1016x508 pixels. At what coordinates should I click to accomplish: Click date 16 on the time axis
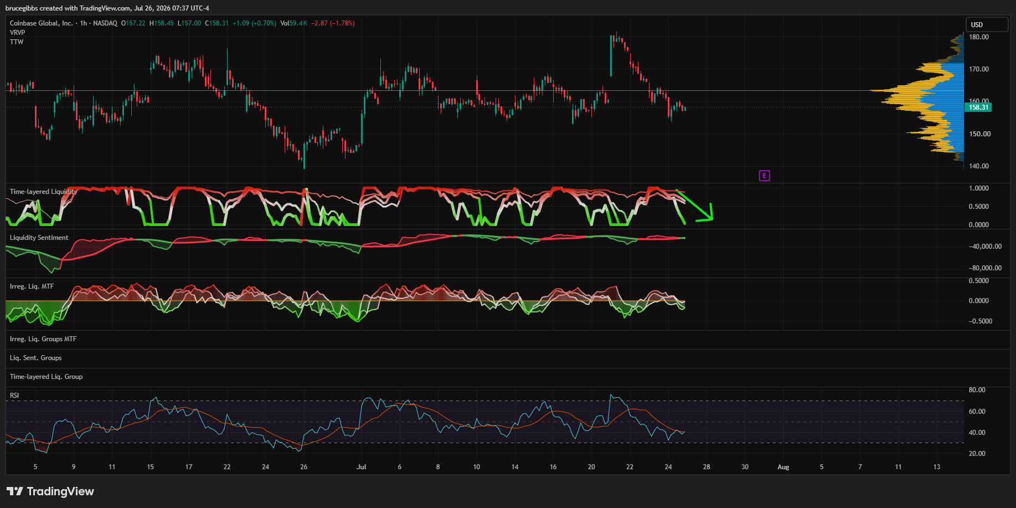coord(553,467)
